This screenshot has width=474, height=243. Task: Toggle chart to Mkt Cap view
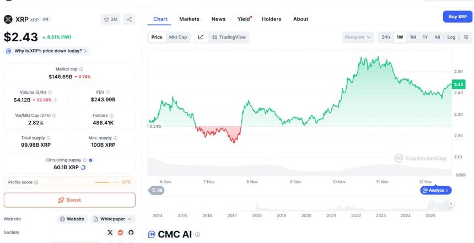click(x=178, y=37)
